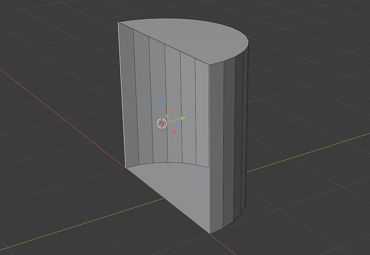Select the rightmost inner wall strip next to orange edge

[203, 113]
